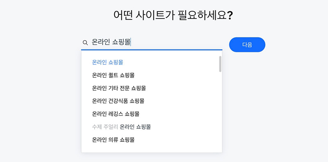
Task: Click the word 의류 in bottom suggestion
Action: tap(113, 139)
